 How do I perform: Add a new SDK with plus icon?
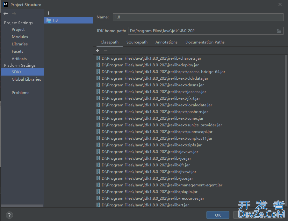coord(48,13)
